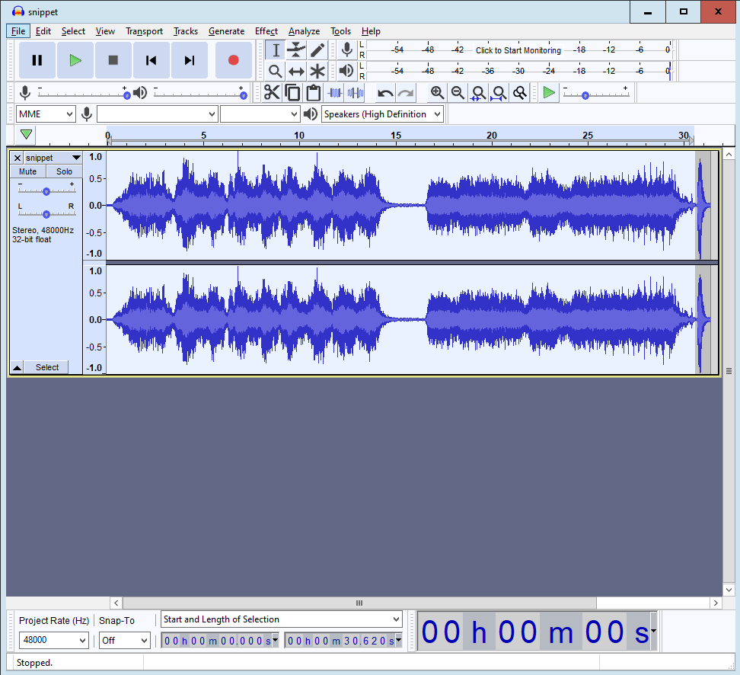740x675 pixels.
Task: Solo the snippet track
Action: [64, 171]
